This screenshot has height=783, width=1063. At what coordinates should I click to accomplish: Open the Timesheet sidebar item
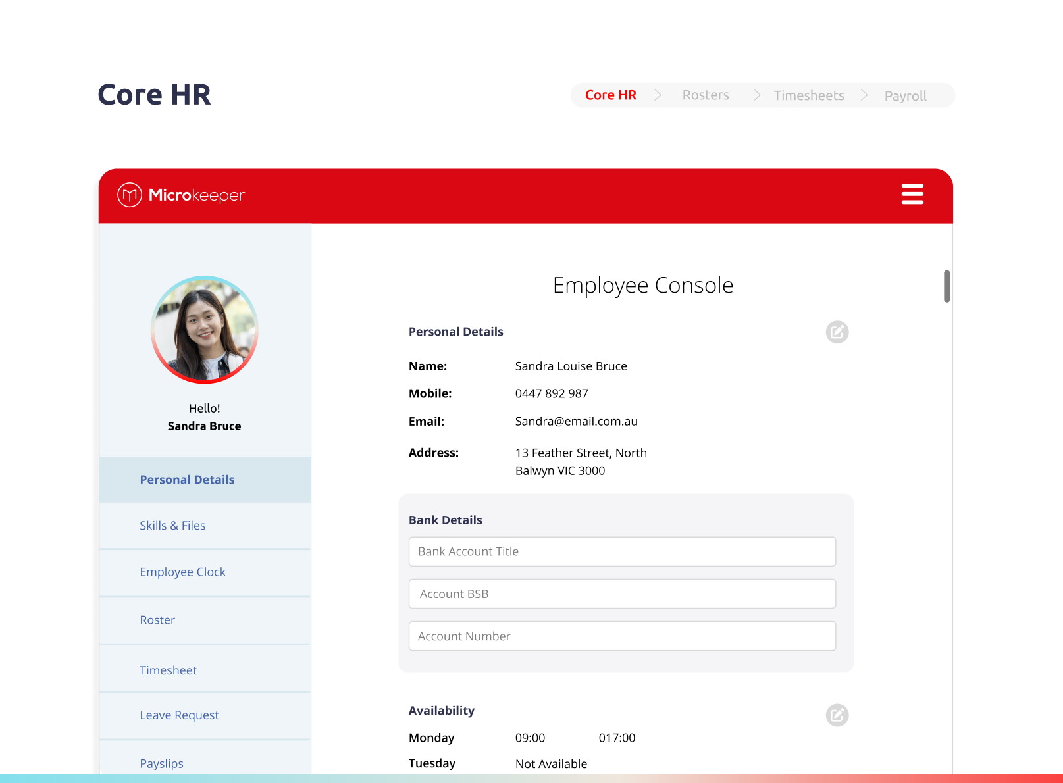168,670
